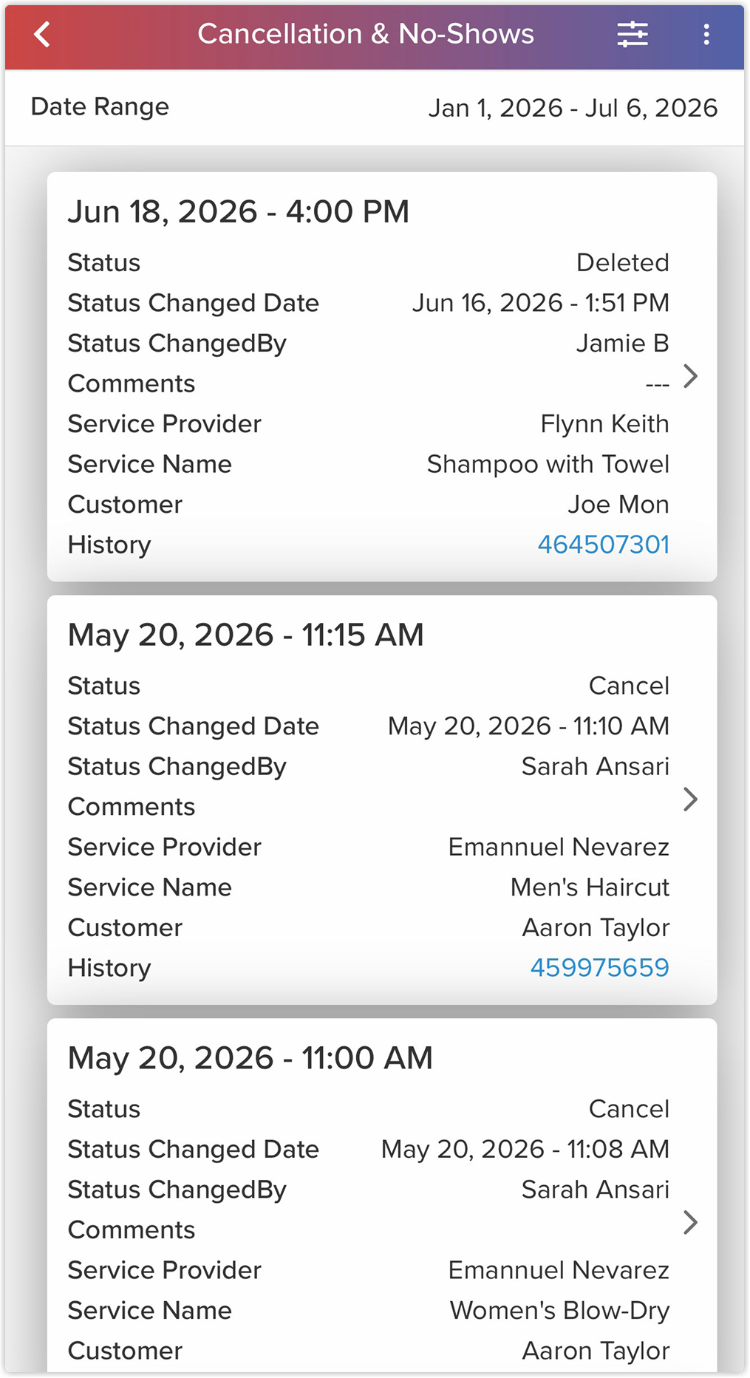Select customer Joe Mon
Screen dimensions: 750x1378
pyautogui.click(x=618, y=505)
